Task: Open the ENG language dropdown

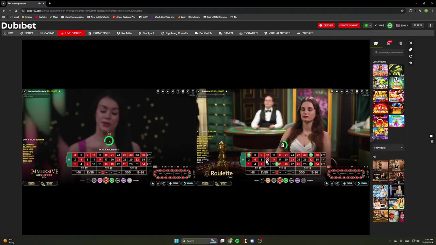Action: tap(402, 25)
